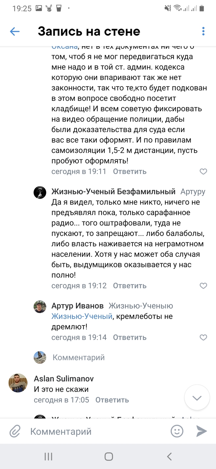Open Aslan Sulimanov's profile picture
Screen dimensions: 216x469
point(18,383)
